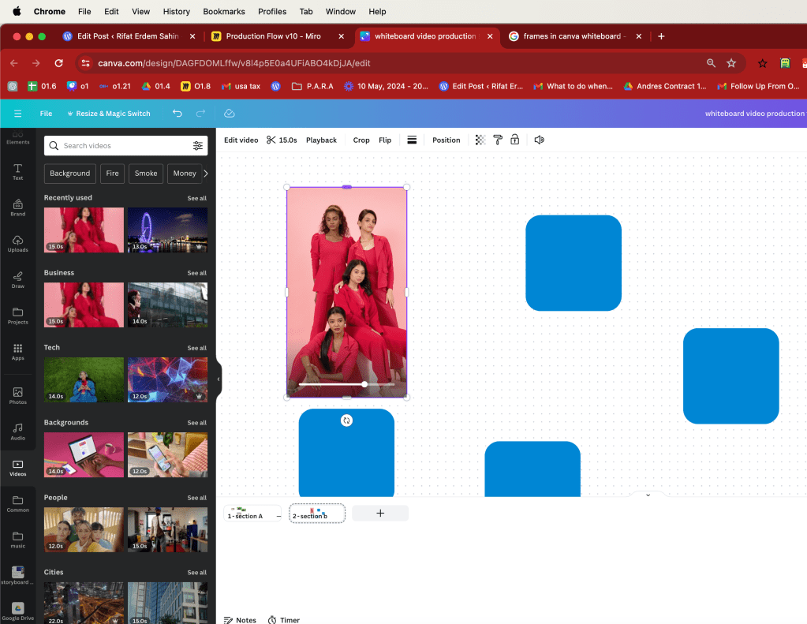Open the Canva hamburger main menu

[x=18, y=114]
